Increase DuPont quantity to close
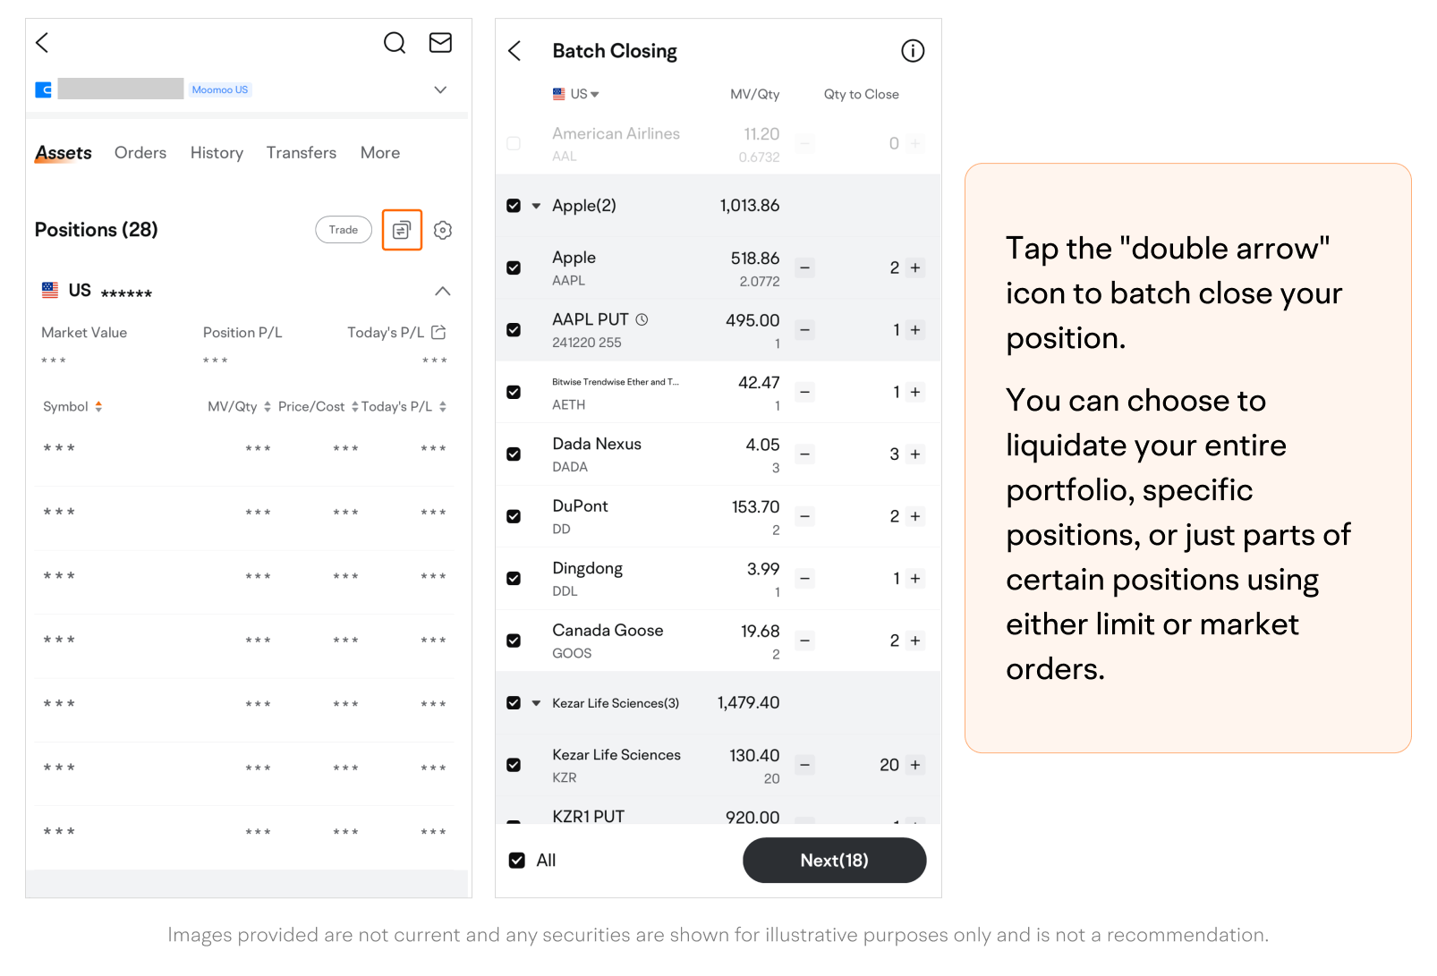This screenshot has width=1437, height=976. point(915,516)
